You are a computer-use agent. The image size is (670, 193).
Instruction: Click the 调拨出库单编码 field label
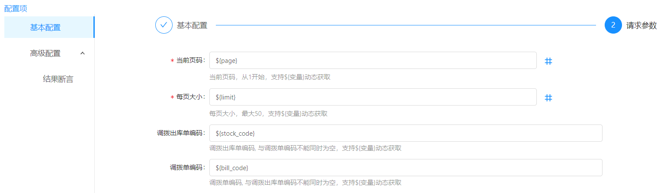181,133
